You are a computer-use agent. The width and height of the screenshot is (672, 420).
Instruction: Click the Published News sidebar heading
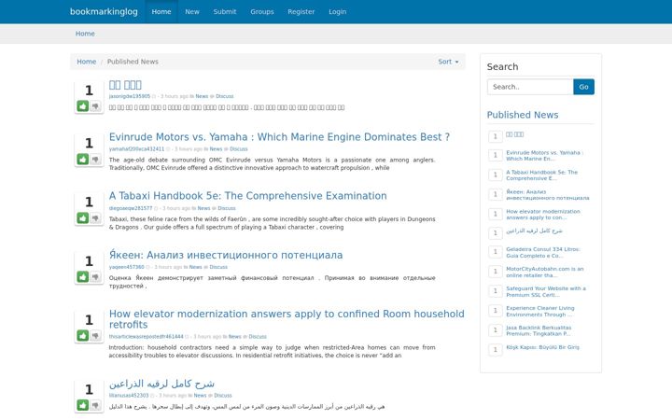[523, 115]
